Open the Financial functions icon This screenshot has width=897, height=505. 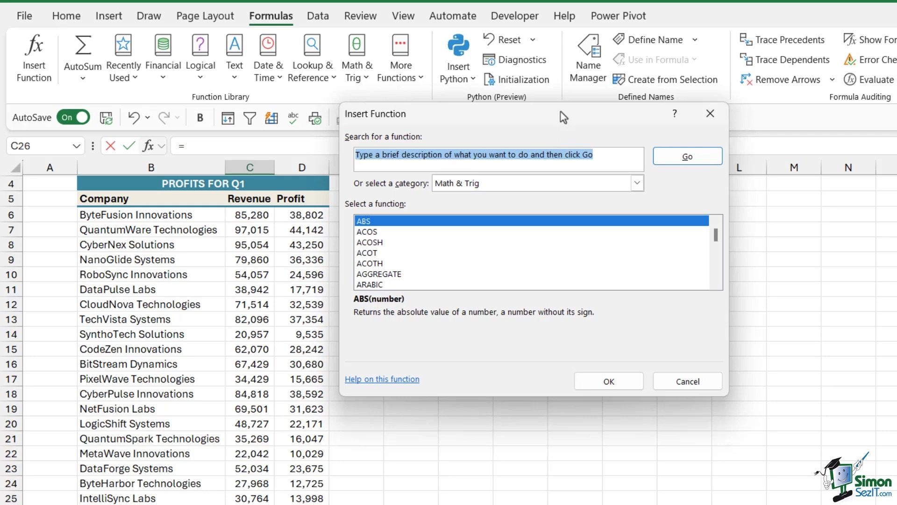(x=163, y=45)
